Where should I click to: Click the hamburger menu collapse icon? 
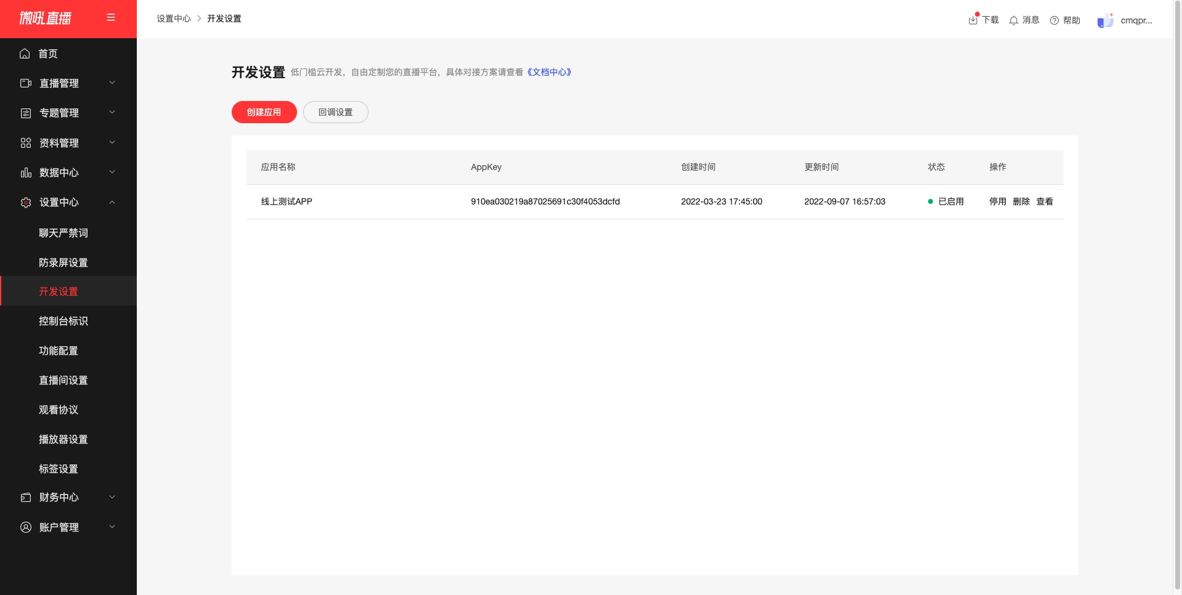tap(111, 18)
